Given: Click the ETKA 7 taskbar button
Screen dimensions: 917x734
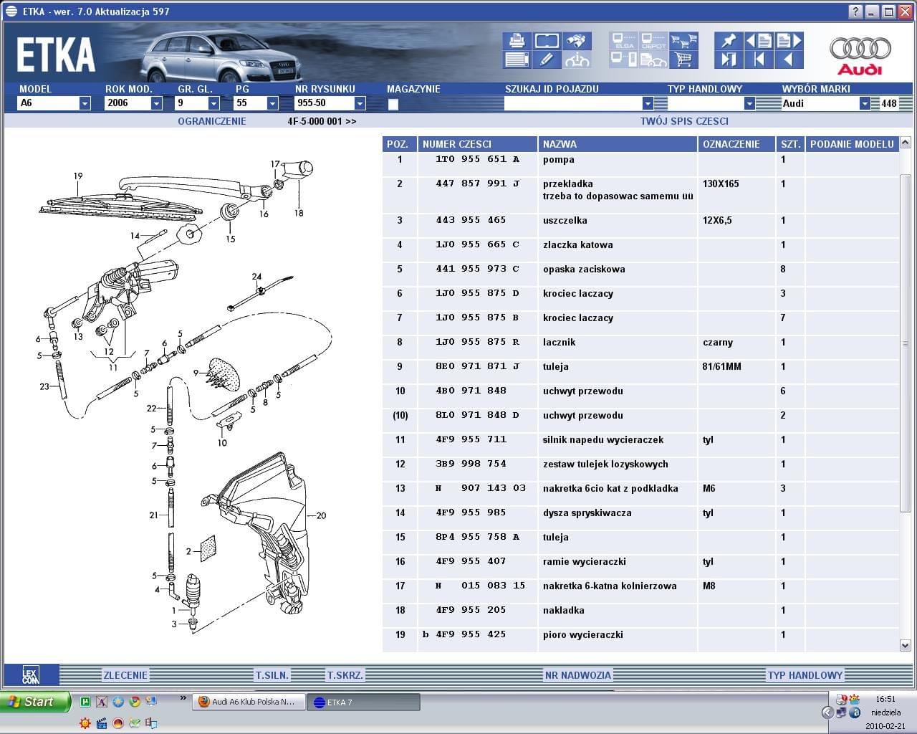Looking at the screenshot, I should [363, 702].
